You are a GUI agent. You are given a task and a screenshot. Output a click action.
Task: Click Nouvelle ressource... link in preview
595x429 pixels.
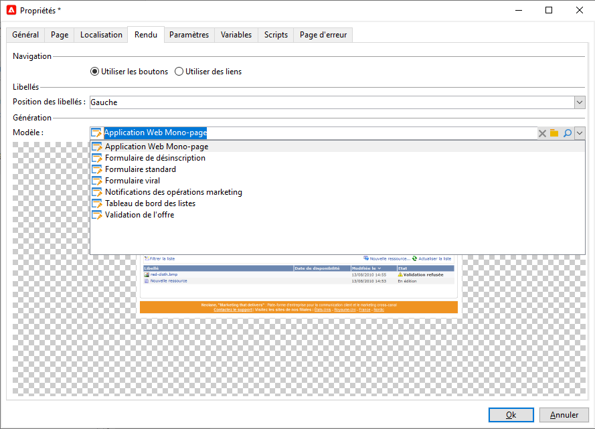[387, 259]
